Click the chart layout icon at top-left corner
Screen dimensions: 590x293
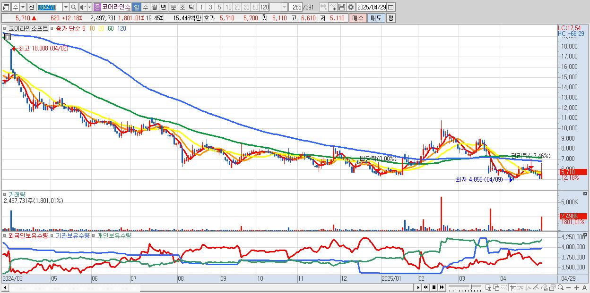pyautogui.click(x=6, y=8)
